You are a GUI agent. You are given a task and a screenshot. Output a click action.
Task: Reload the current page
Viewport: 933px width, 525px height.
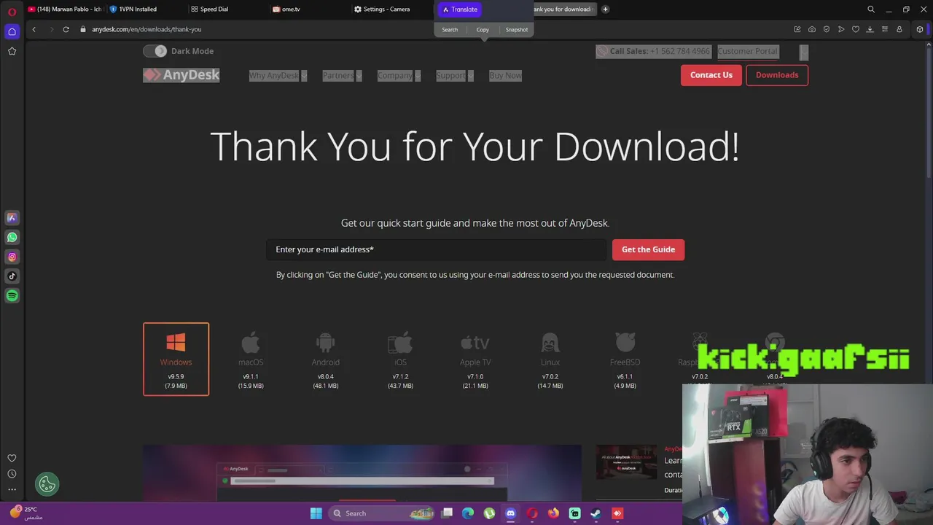click(x=66, y=29)
